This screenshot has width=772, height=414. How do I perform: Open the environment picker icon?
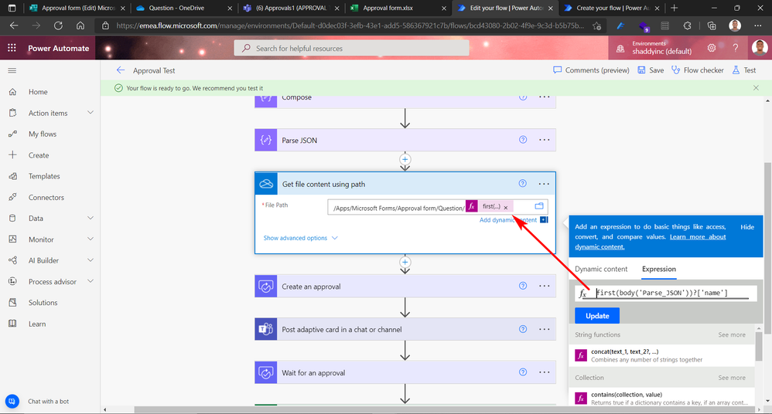point(620,48)
